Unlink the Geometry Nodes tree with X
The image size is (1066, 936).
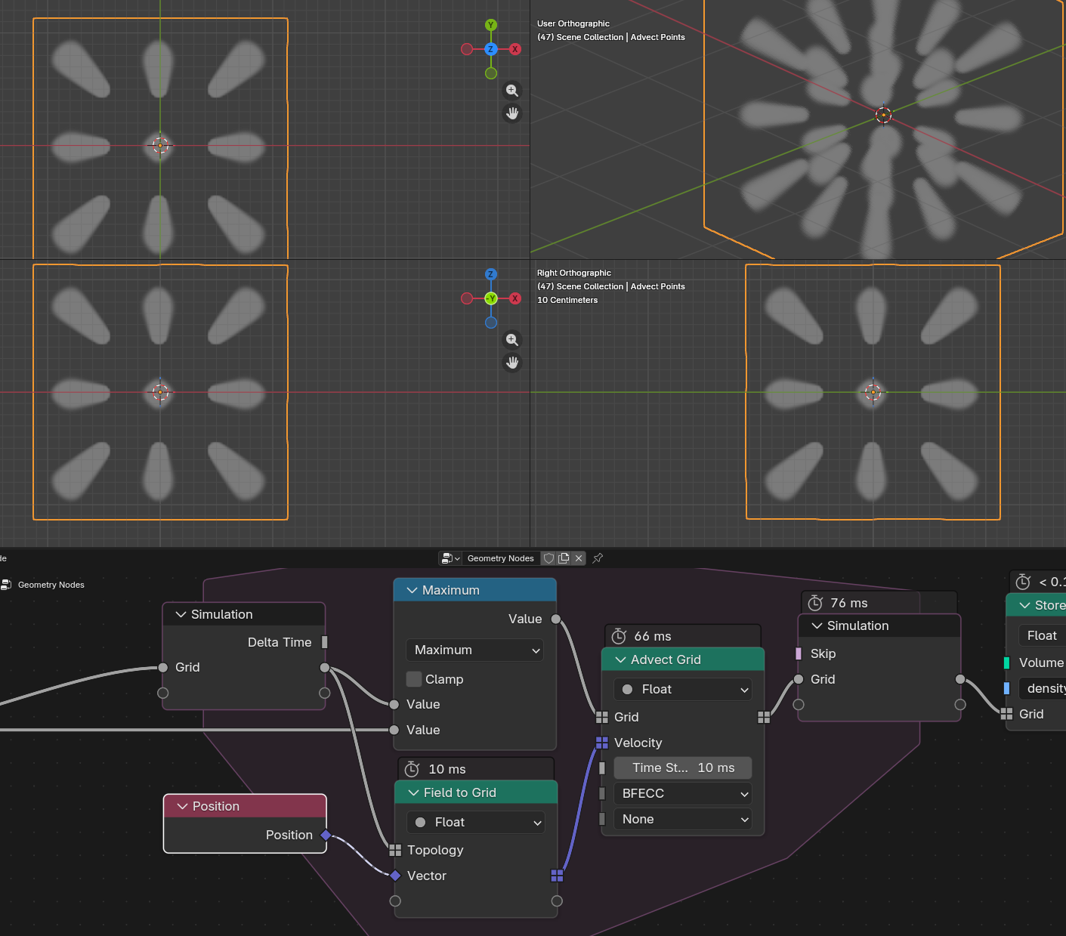579,558
